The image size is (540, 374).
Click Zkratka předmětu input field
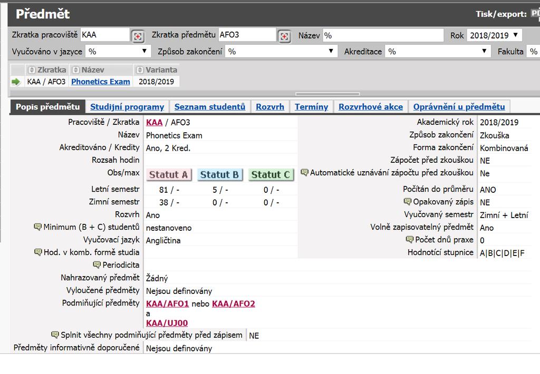[x=247, y=35]
